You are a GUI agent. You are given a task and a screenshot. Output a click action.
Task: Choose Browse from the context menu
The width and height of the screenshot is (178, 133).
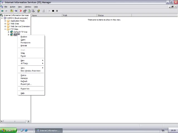[31, 45]
